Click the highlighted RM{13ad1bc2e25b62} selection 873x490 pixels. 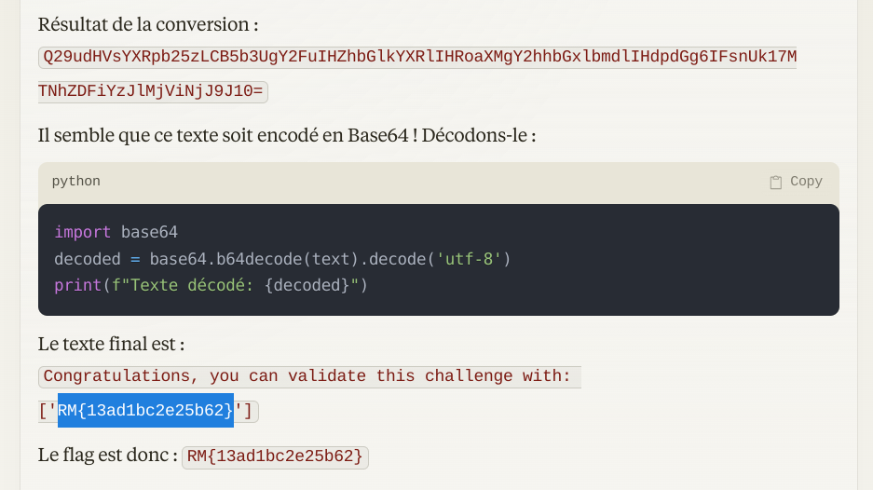pyautogui.click(x=145, y=410)
